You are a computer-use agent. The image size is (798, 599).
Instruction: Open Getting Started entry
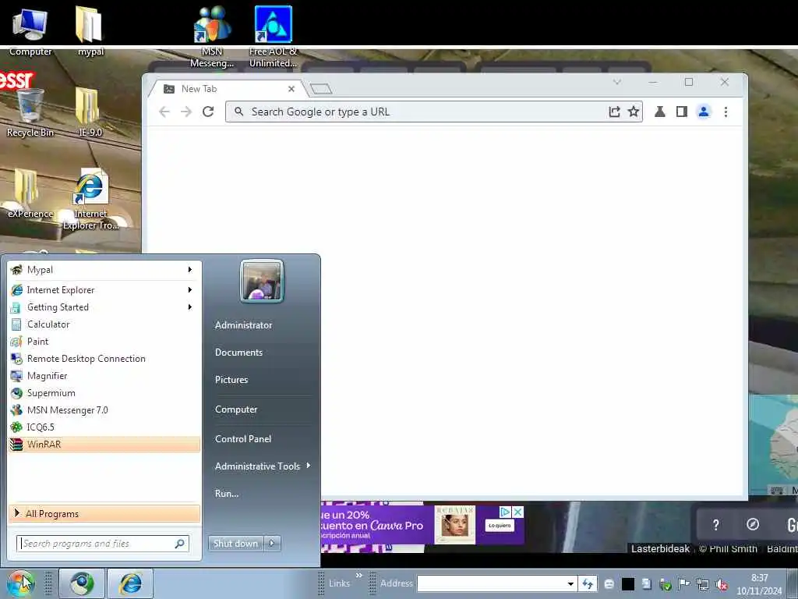[104, 307]
